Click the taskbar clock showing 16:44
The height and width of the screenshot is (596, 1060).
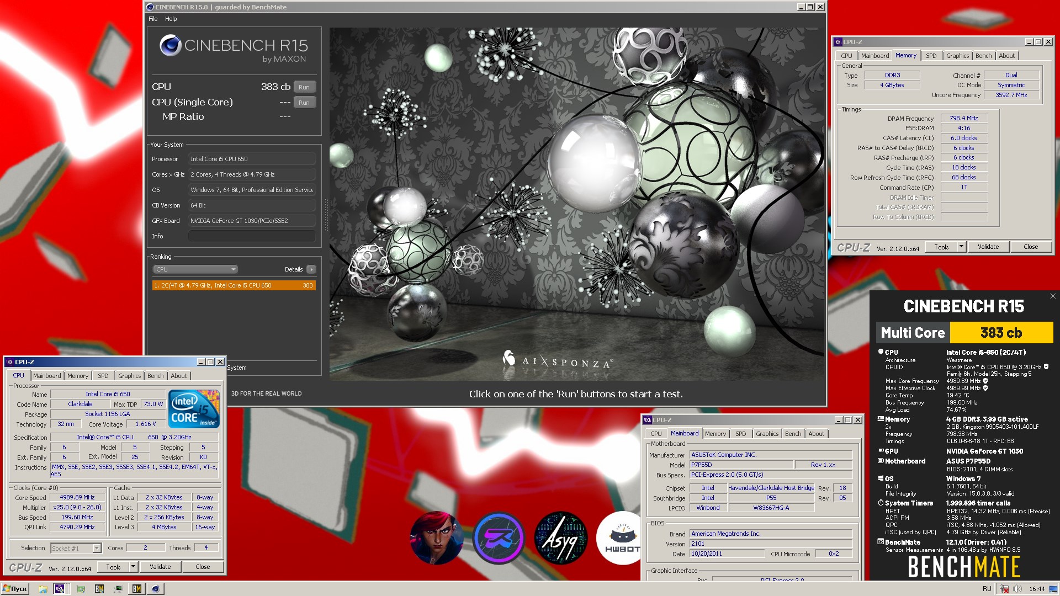click(x=1037, y=589)
